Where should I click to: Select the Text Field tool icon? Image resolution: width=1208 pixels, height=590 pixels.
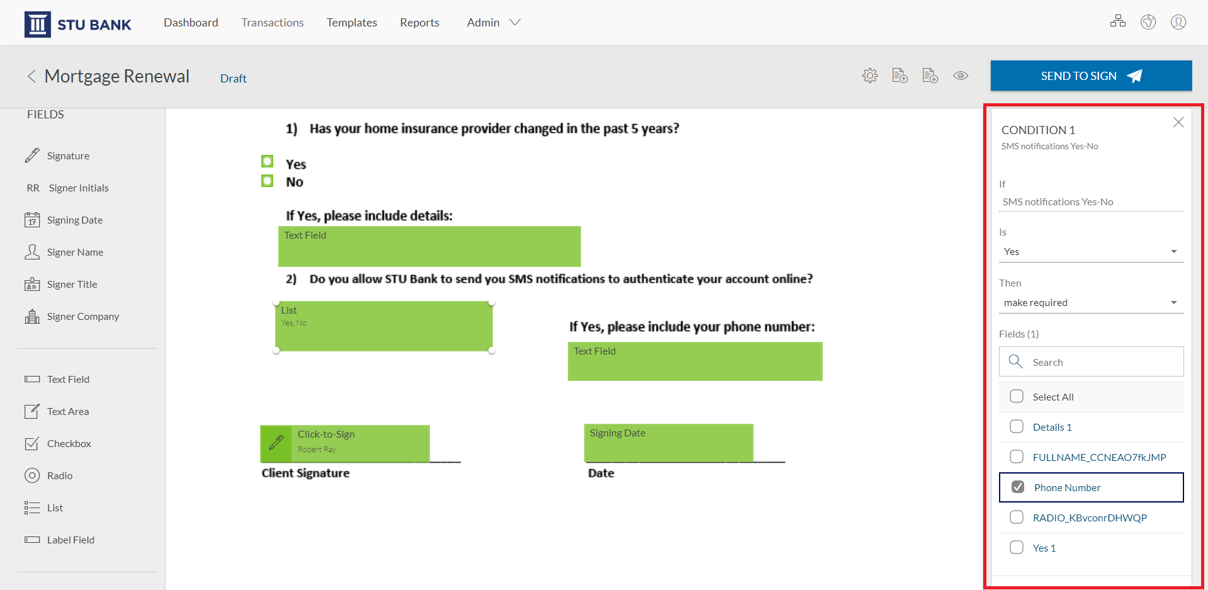point(32,379)
